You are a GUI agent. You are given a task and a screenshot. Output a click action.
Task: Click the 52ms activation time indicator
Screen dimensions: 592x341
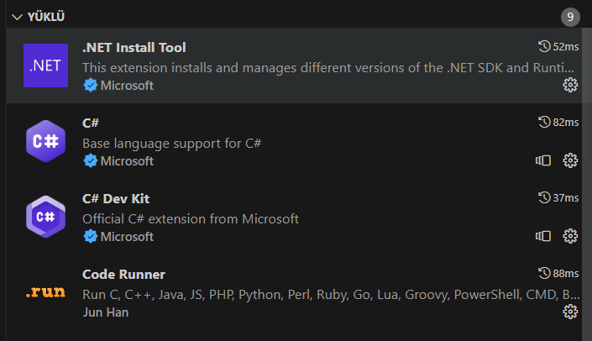tap(558, 47)
